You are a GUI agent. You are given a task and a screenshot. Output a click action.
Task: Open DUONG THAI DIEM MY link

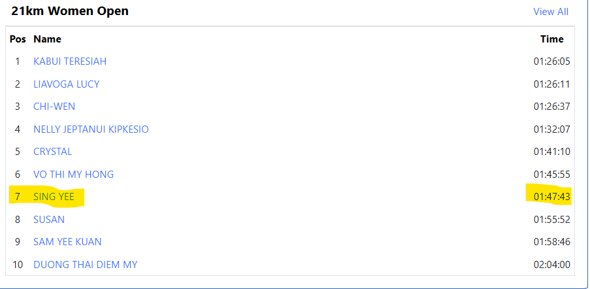pyautogui.click(x=86, y=265)
